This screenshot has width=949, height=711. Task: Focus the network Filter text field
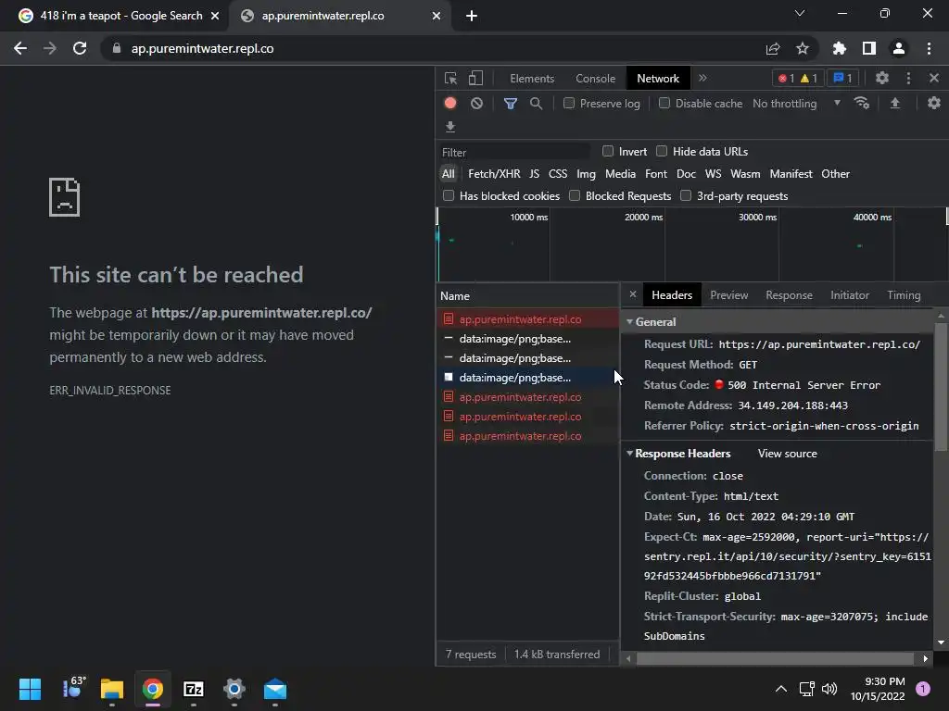(514, 152)
